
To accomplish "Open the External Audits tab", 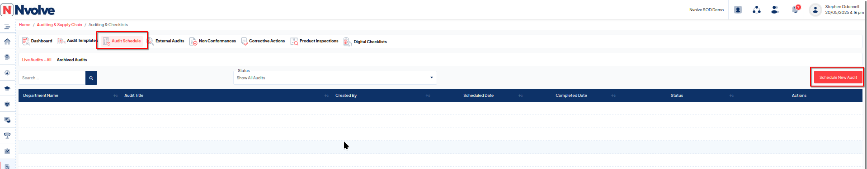I will pos(165,41).
